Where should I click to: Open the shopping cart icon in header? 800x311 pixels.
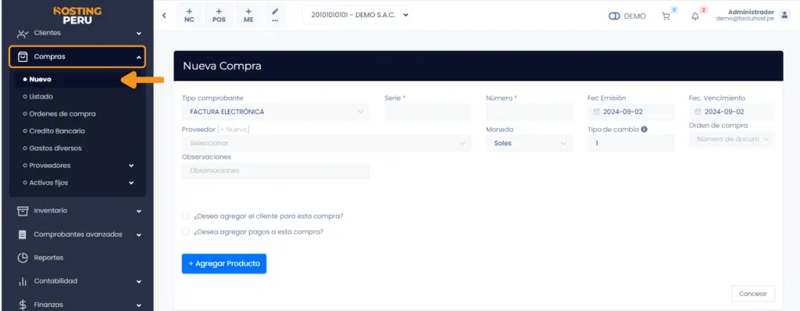[x=666, y=16]
